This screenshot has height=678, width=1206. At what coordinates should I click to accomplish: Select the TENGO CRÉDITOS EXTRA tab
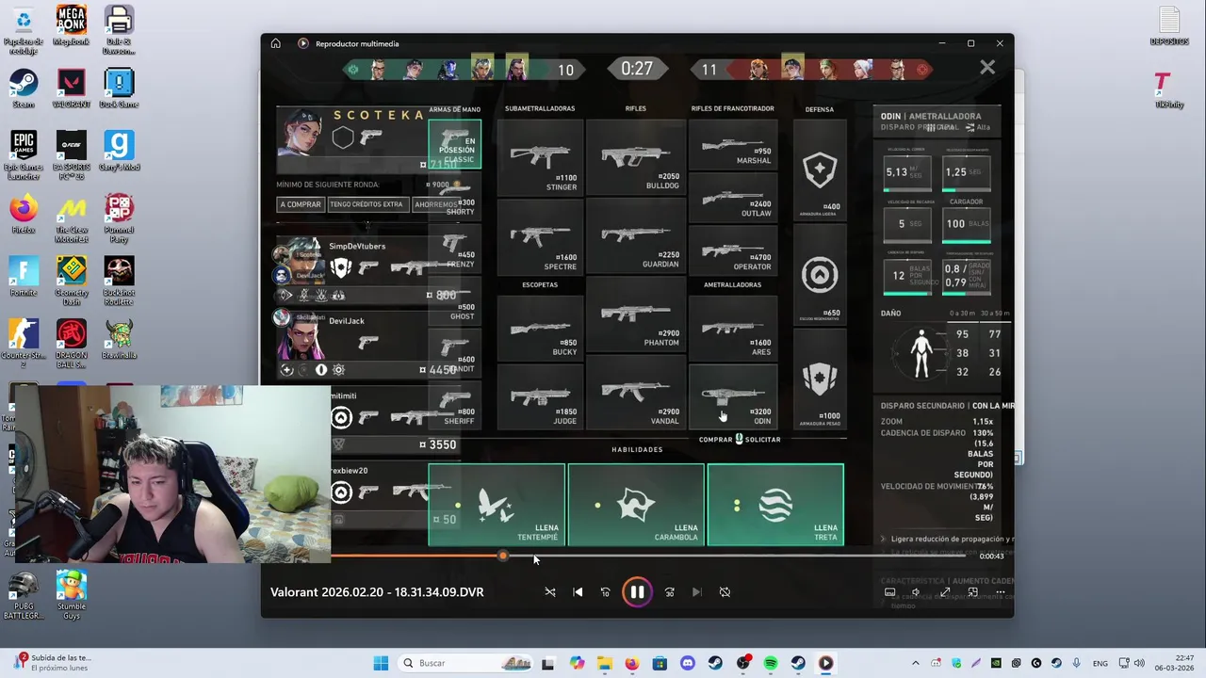coord(367,204)
